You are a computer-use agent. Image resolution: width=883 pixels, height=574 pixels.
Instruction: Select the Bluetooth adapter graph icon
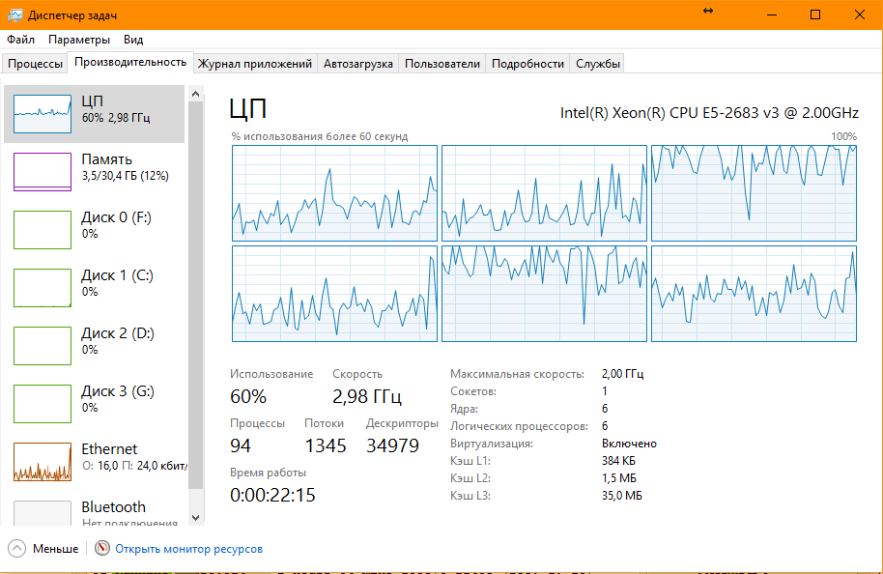tap(43, 513)
